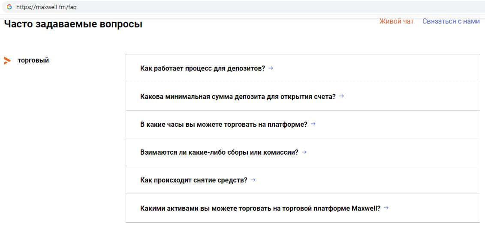This screenshot has height=227, width=485.
Task: Click the orange arrow icon beside торговый
Action: tap(7, 60)
